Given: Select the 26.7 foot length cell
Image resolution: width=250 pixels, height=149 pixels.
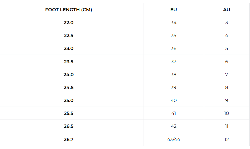Looking at the screenshot, I should 68,139.
